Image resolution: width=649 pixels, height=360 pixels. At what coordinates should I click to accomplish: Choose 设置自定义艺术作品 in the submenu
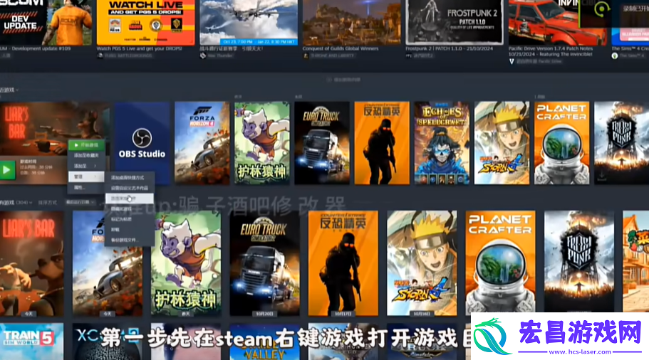(x=129, y=188)
